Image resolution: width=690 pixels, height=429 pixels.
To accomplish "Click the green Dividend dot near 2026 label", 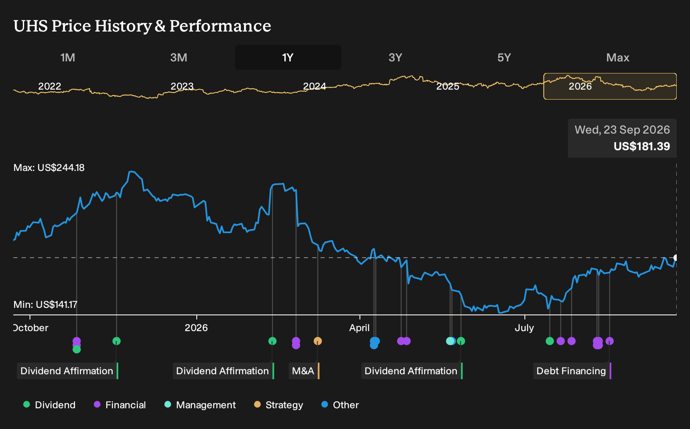I will (272, 341).
